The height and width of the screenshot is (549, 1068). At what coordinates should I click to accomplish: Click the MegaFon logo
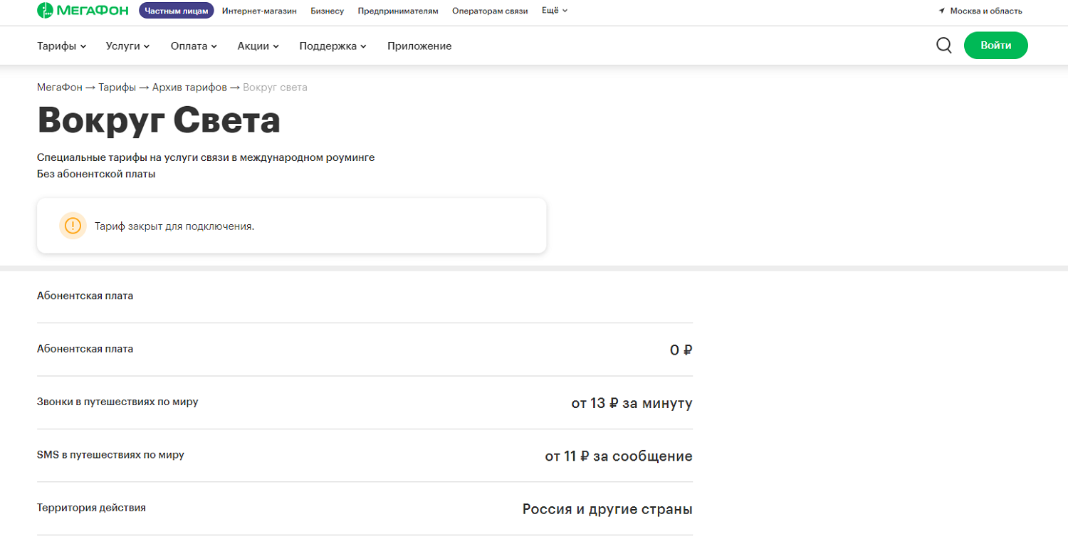[x=83, y=11]
